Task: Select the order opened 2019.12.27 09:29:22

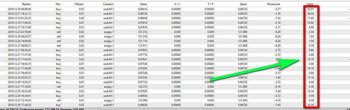Action: pos(175,50)
